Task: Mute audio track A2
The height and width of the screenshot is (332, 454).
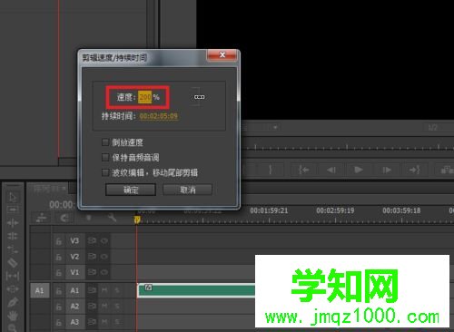Action: click(x=104, y=307)
